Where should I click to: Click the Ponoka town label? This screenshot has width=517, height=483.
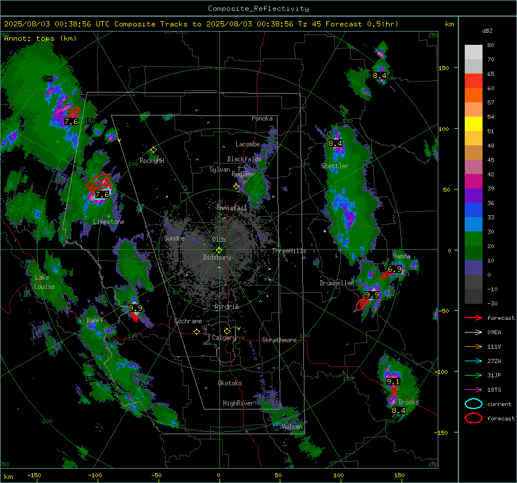point(262,118)
